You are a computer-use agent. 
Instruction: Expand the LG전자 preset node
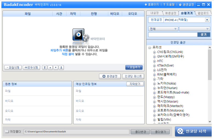(x=154, y=70)
